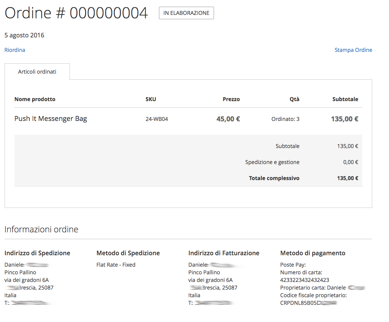Click the Indirizzo di Spedizione heading
Screen dimensions: 389x322
[x=37, y=253]
